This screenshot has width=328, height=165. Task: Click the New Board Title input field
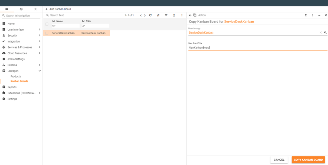[257, 48]
